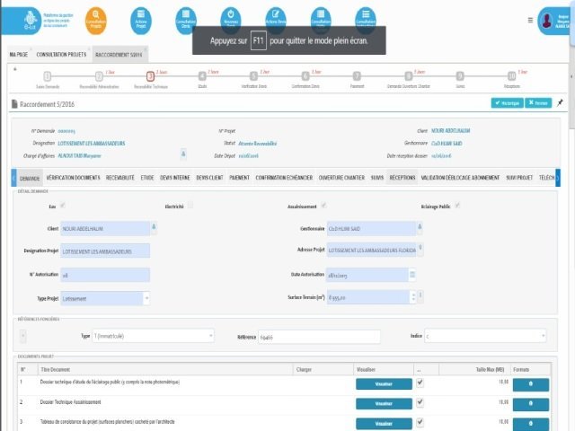
Task: Toggle the Eclairage Public checkbox
Action: [458, 206]
